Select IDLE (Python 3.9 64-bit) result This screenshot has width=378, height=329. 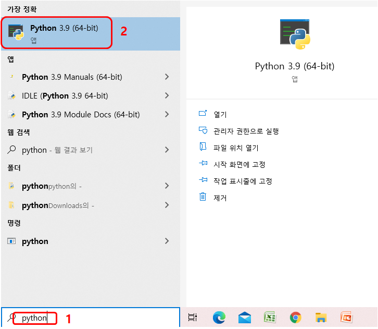coord(91,95)
